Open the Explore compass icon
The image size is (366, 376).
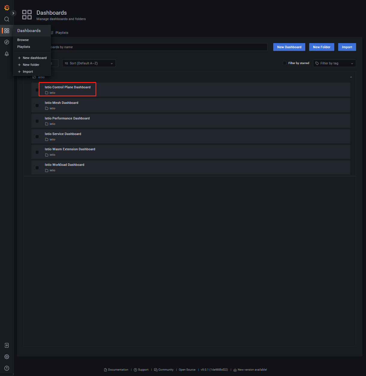[7, 42]
